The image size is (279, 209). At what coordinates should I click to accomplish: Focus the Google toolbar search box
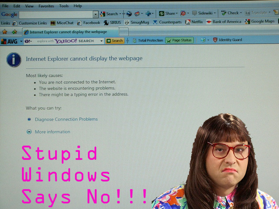click(x=56, y=15)
